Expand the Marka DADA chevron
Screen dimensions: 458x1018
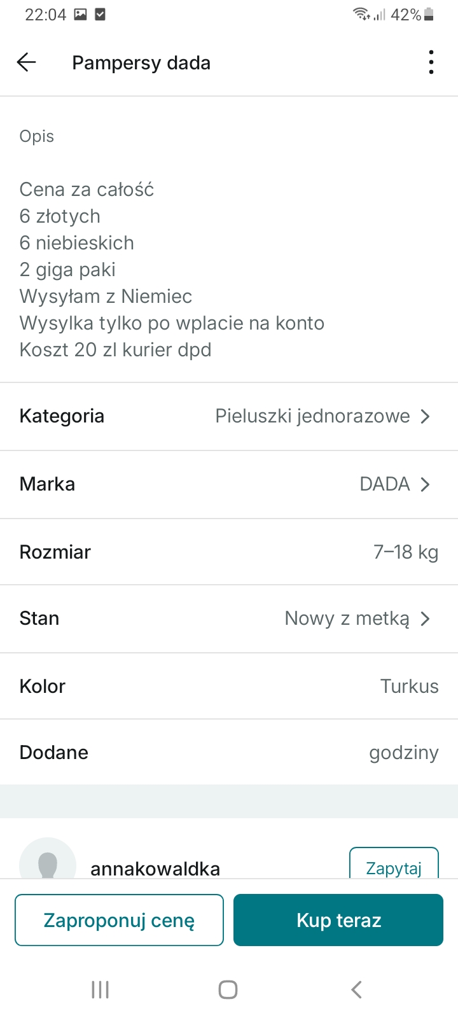(425, 484)
